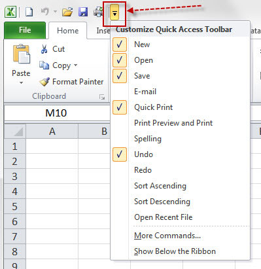Click the Excel application icon
The width and height of the screenshot is (261, 269).
[10, 12]
